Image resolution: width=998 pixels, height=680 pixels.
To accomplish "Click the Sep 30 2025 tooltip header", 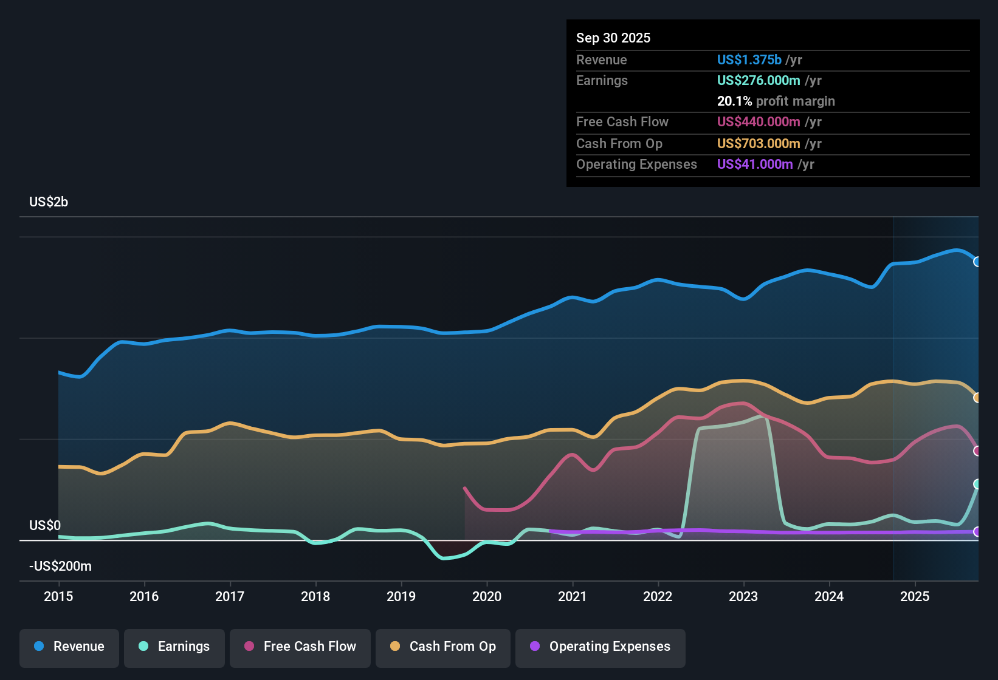I will coord(613,38).
